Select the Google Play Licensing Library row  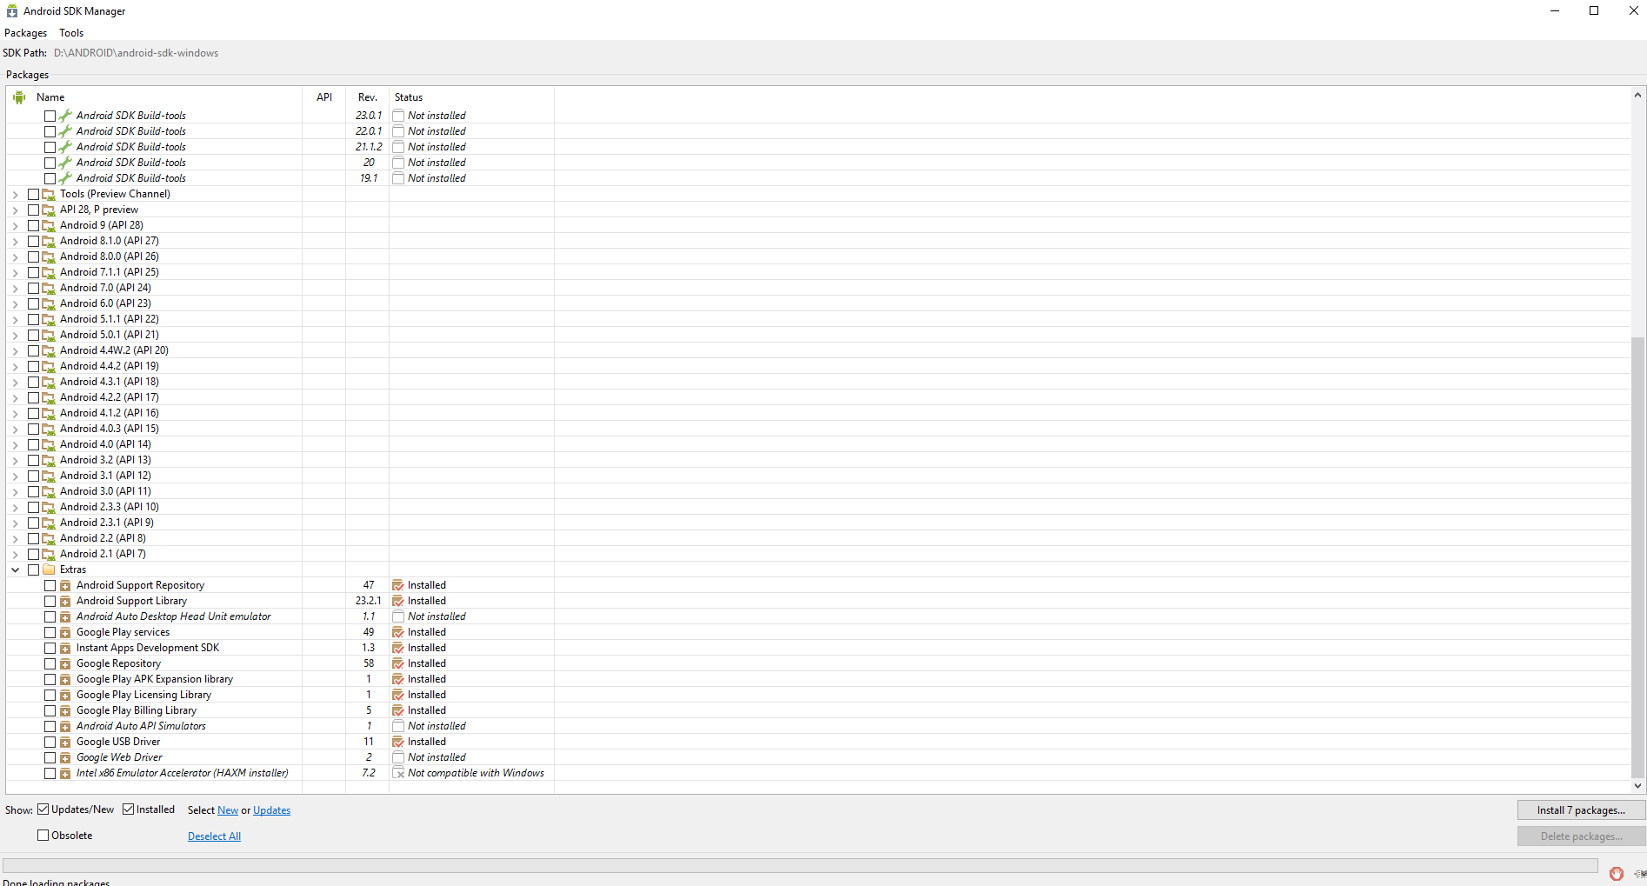[x=818, y=695]
